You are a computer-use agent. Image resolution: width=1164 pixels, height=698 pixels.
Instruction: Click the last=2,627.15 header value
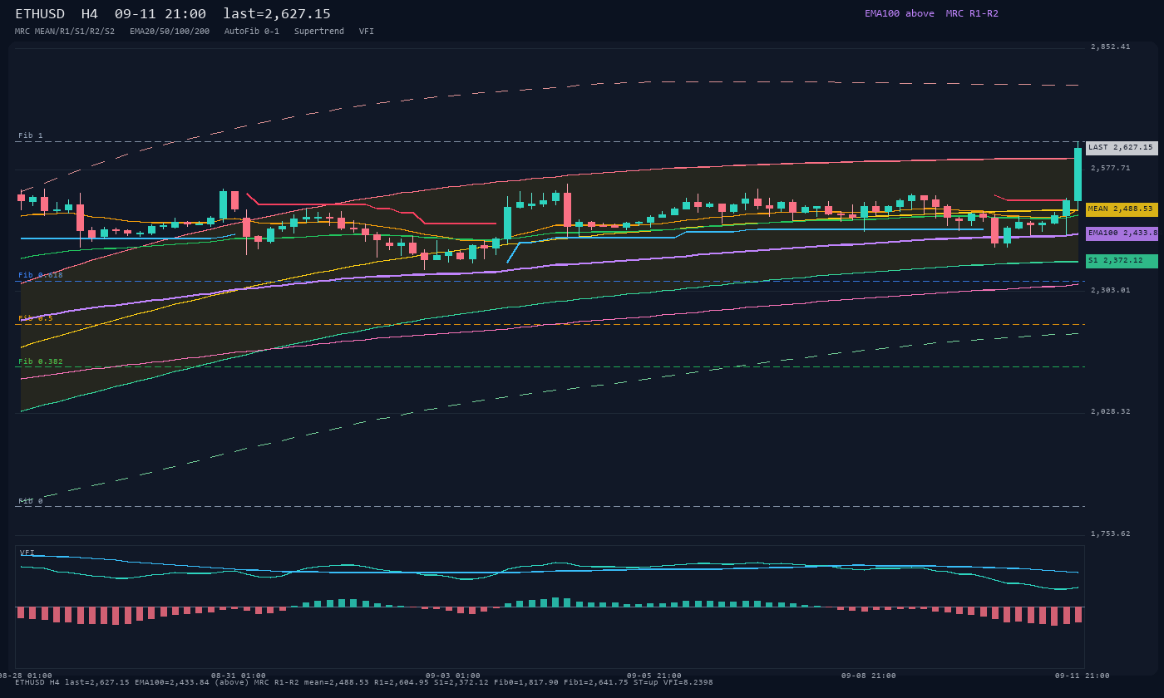coord(277,14)
